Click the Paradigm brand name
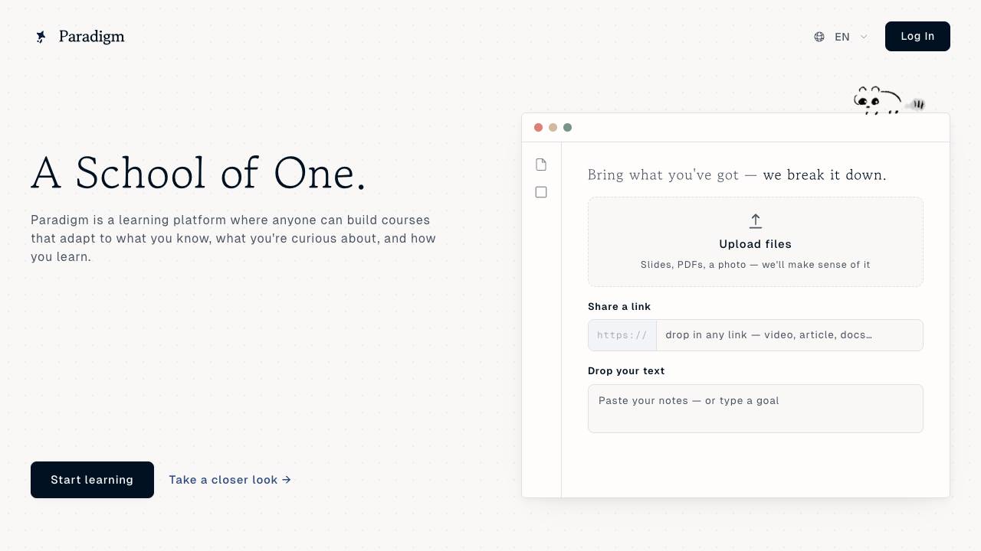981x551 pixels. point(91,37)
